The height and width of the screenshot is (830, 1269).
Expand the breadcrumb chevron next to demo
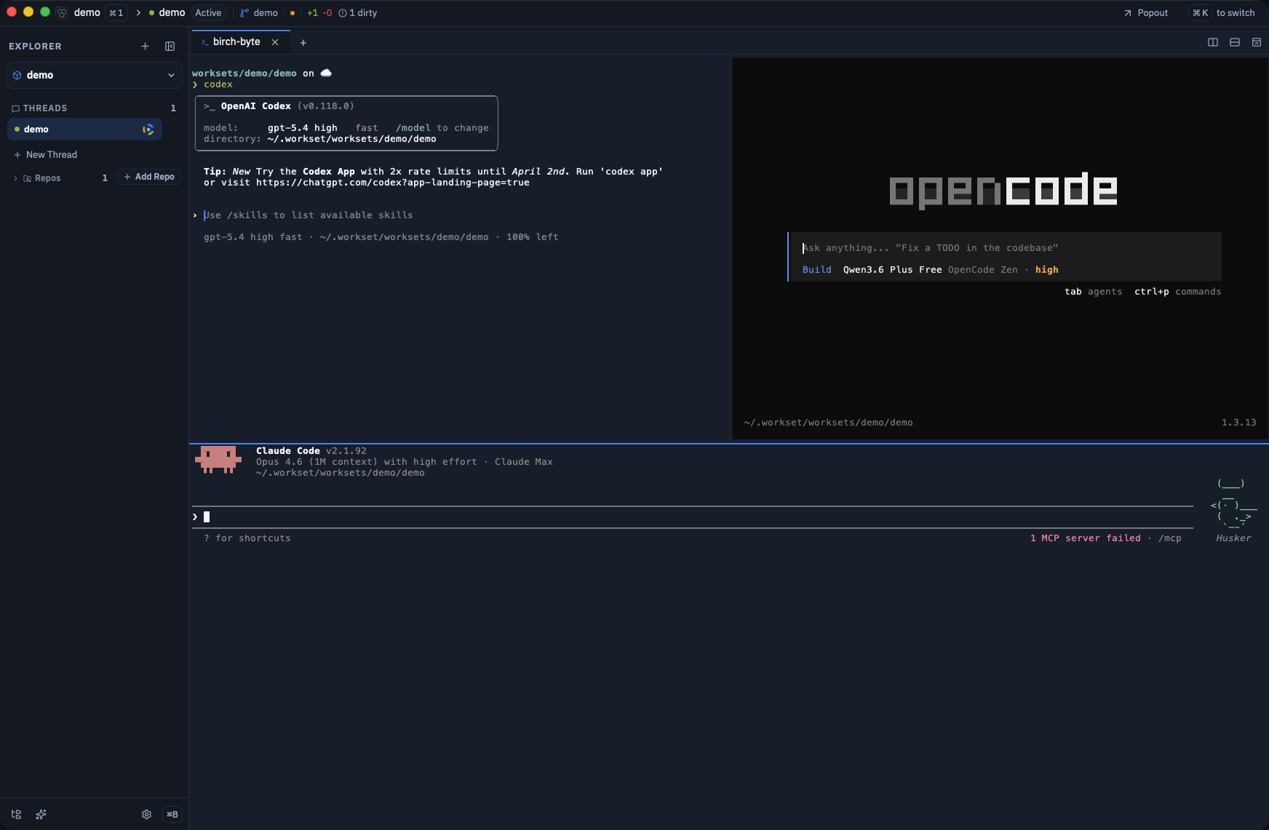click(138, 12)
